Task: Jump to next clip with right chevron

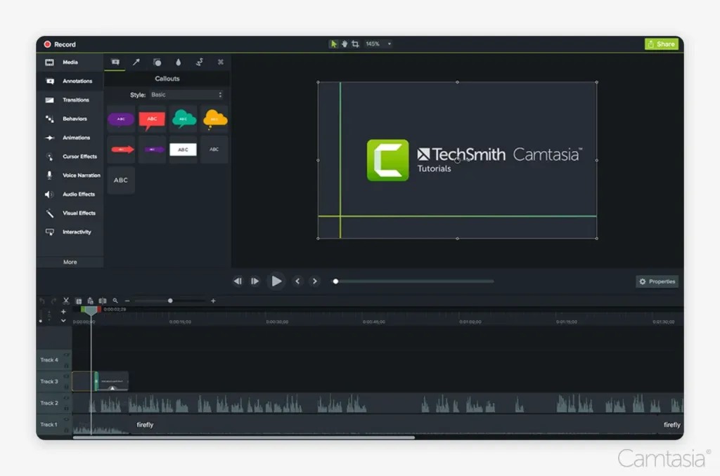Action: click(314, 281)
